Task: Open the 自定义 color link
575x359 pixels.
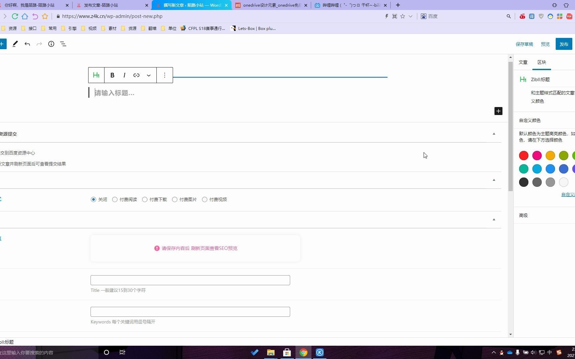Action: (568, 194)
